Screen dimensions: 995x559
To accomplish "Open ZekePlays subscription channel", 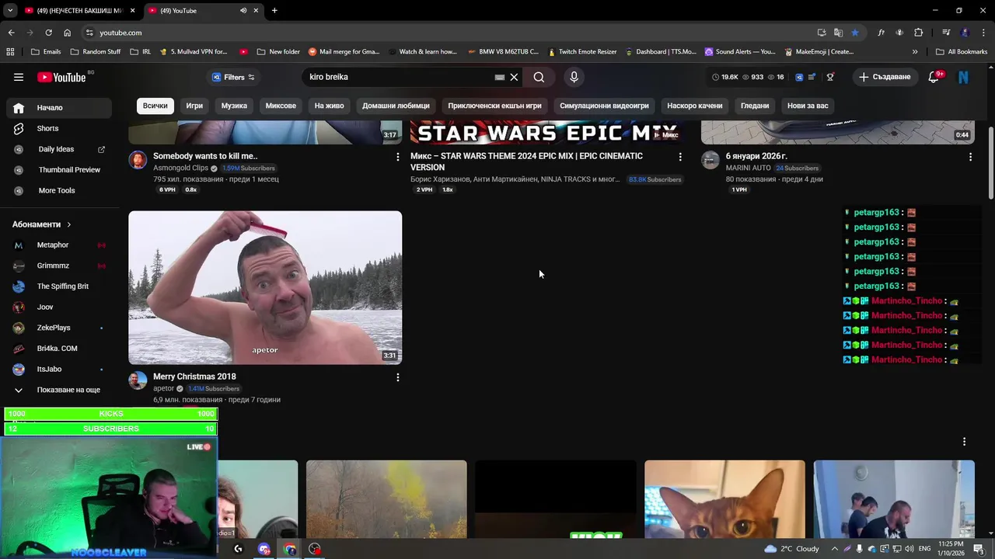I will pos(59,328).
